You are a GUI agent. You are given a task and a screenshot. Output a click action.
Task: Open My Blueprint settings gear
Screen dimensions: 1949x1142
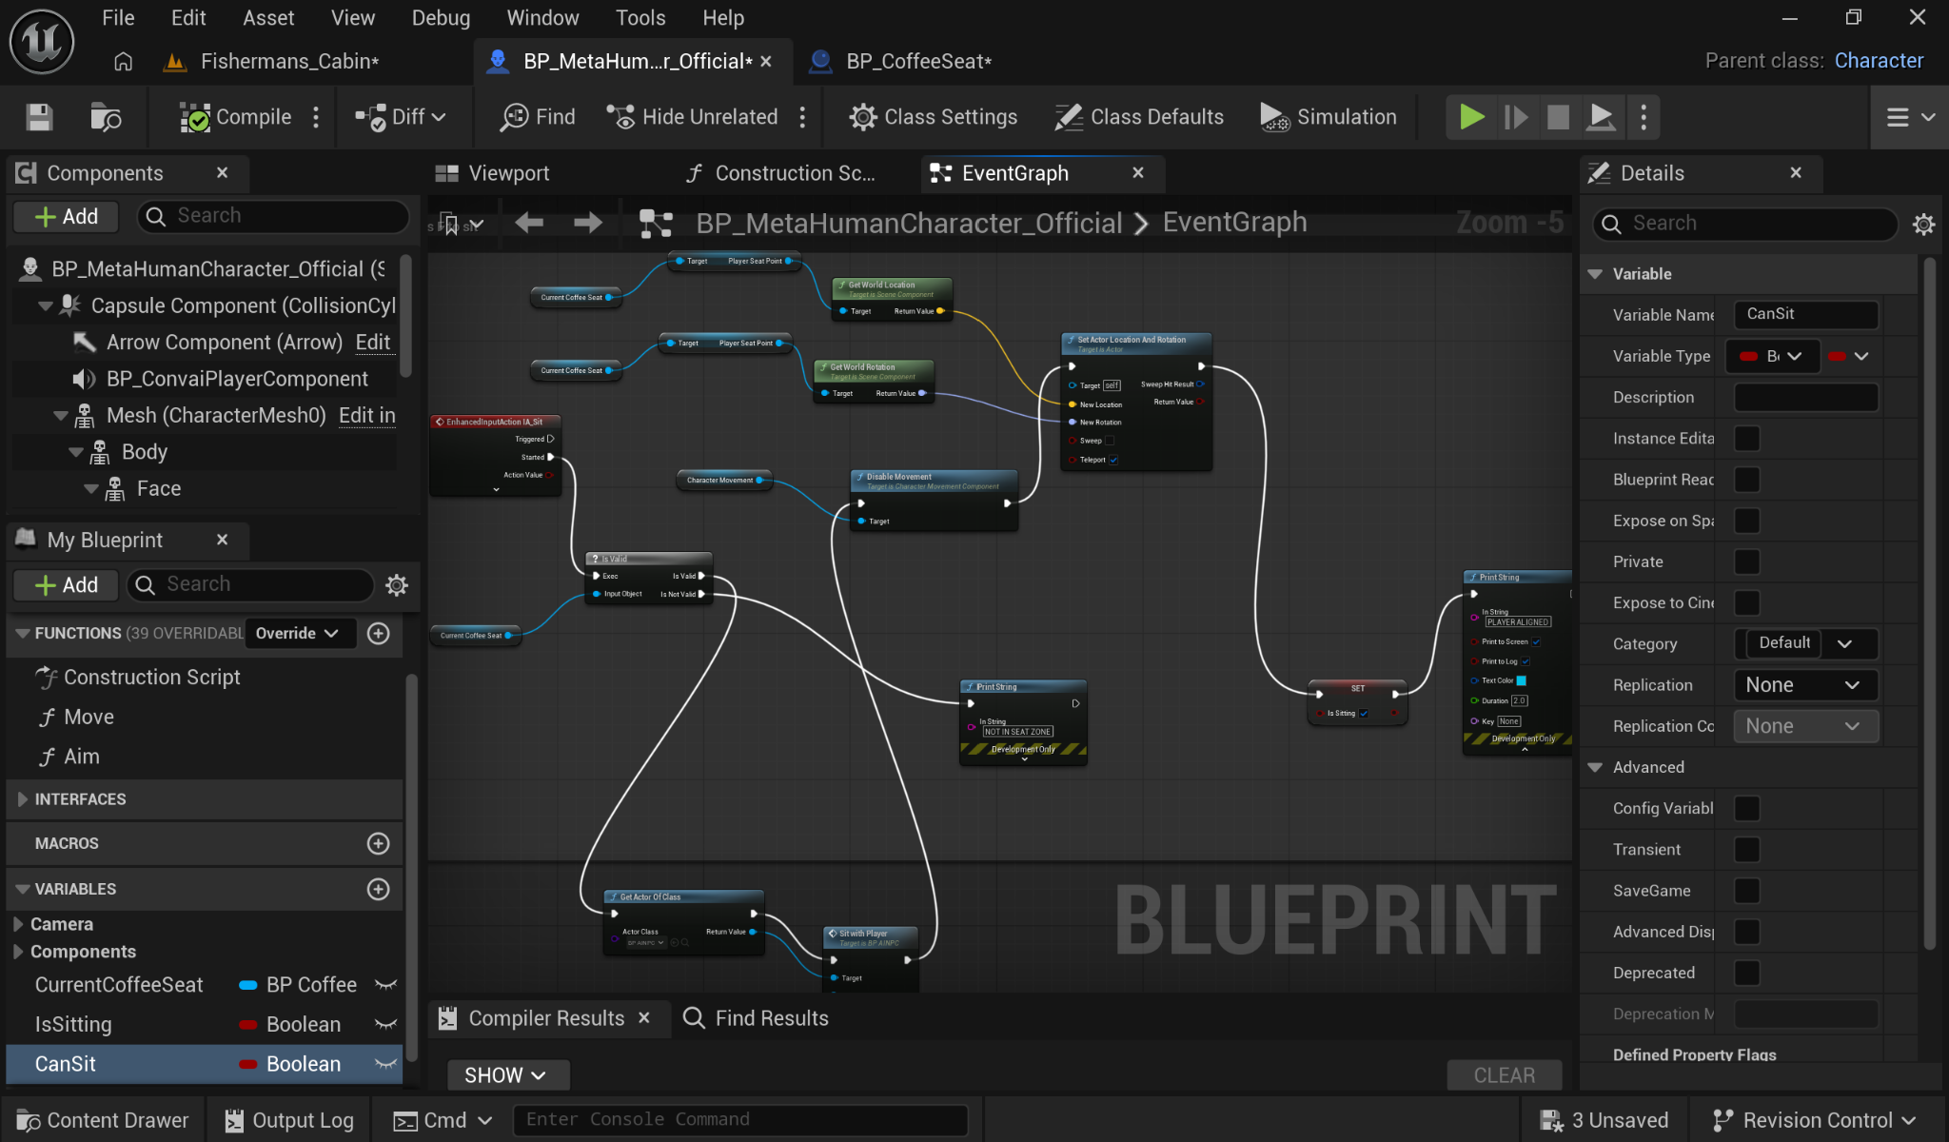point(397,584)
